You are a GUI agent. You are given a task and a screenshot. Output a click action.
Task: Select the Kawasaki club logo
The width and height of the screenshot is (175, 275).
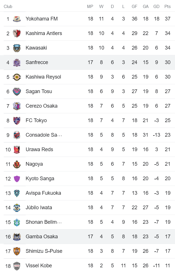point(17,48)
